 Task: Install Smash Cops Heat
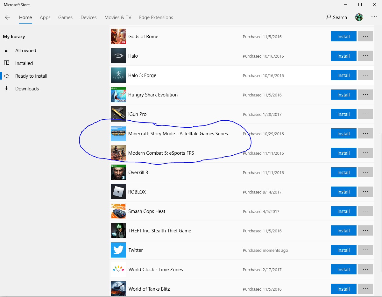coord(343,211)
